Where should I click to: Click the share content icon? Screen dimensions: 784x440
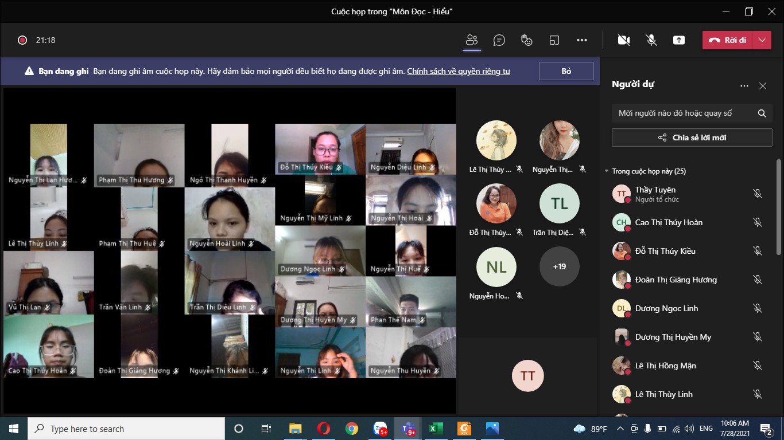pyautogui.click(x=679, y=40)
